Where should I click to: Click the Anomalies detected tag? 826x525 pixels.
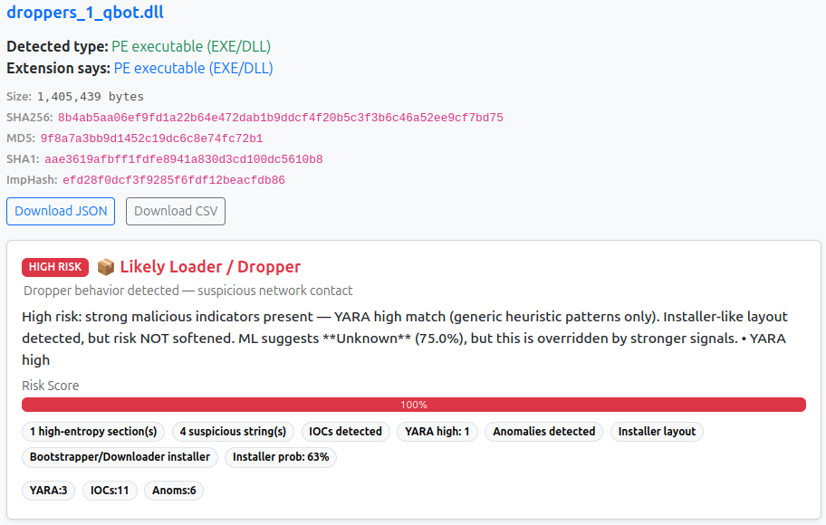pyautogui.click(x=543, y=431)
